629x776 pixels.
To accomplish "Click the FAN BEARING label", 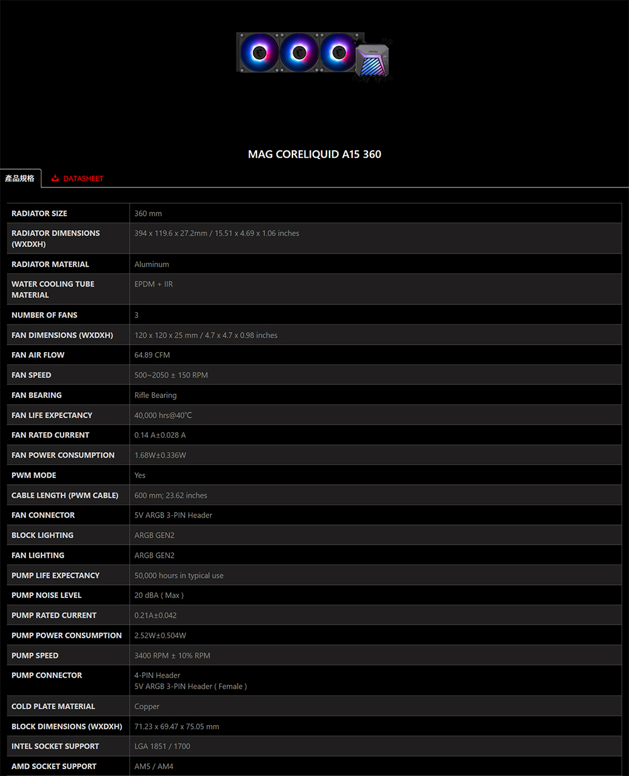I will 36,395.
